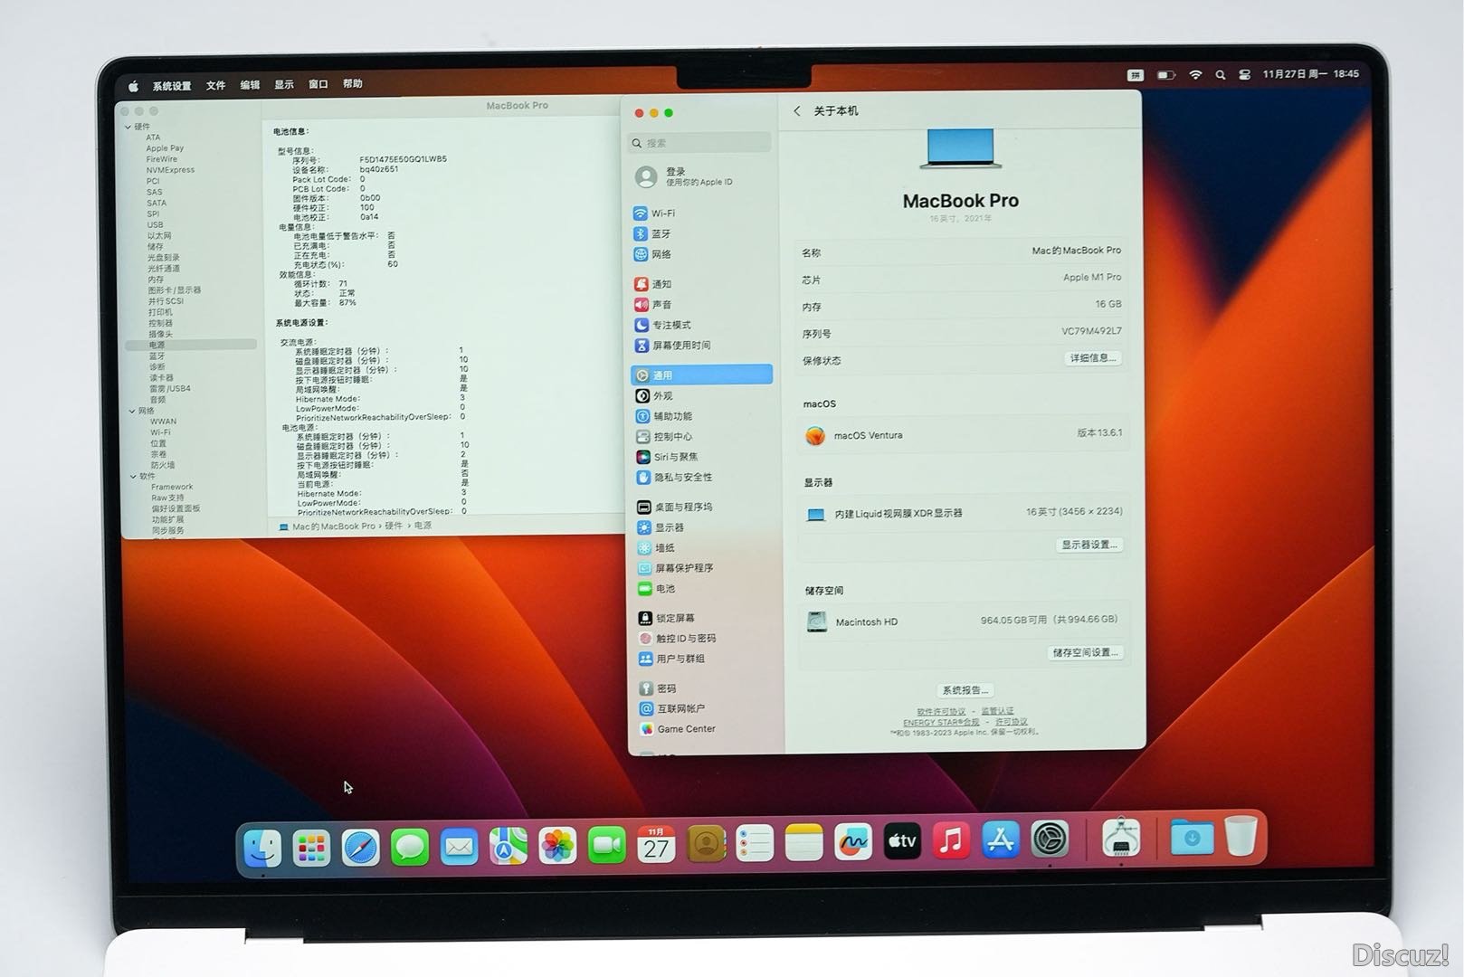Screen dimensions: 1464x977
Task: Select NVMExpress in System Report sidebar
Action: 170,170
